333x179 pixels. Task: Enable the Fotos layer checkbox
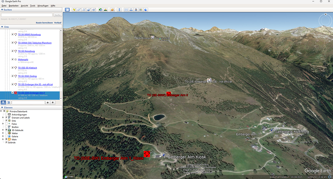click(x=6, y=124)
